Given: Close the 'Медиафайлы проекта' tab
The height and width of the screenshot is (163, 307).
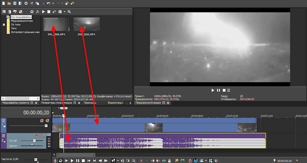Looking at the screenshot, I should click(x=36, y=103).
